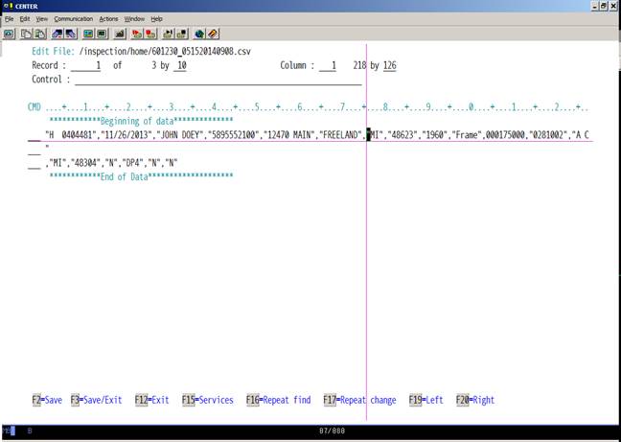Start macro recording toolbar icon

(137, 35)
